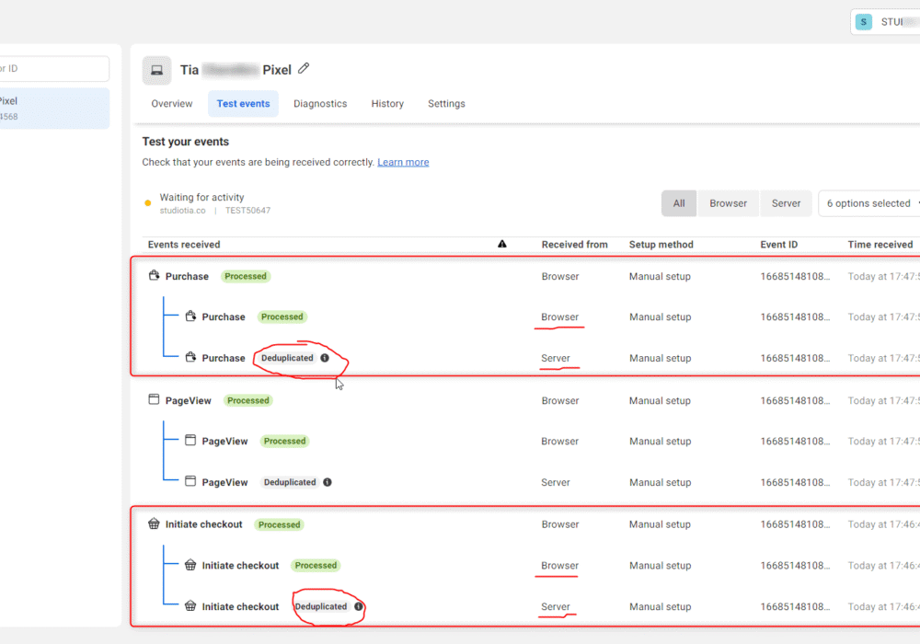Click Processed badge on Initiate checkout child row
Image resolution: width=920 pixels, height=644 pixels.
click(316, 566)
